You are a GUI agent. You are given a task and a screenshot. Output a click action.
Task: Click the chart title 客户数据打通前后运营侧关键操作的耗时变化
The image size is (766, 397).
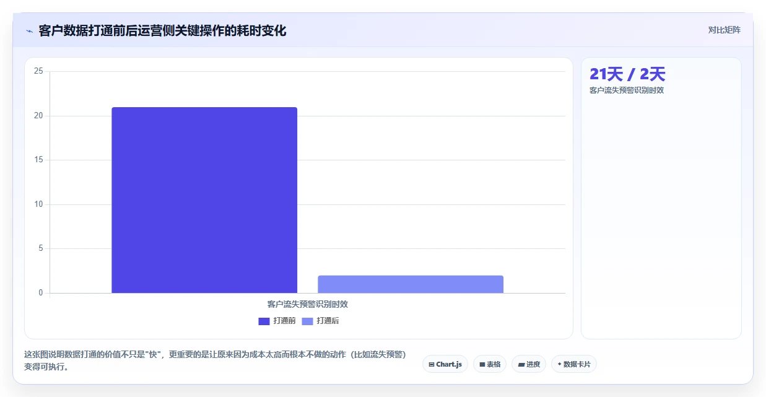162,30
